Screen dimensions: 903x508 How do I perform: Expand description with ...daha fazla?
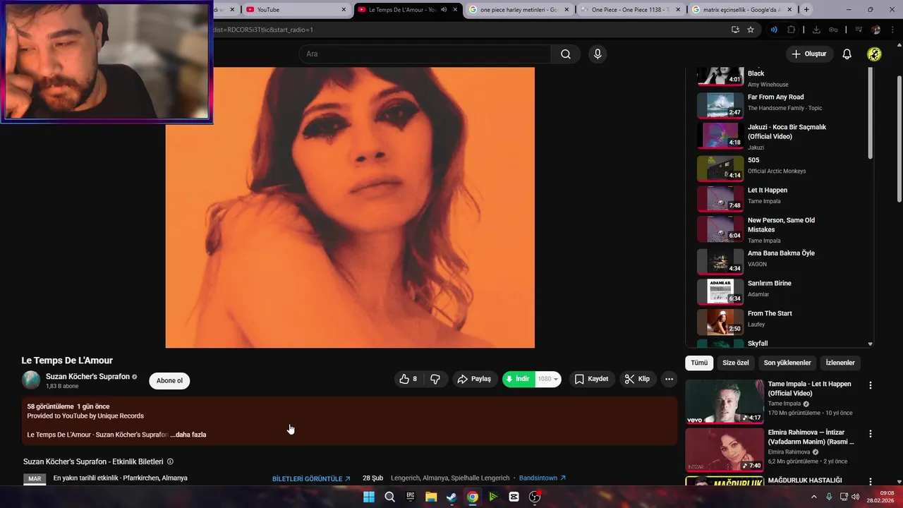click(188, 435)
